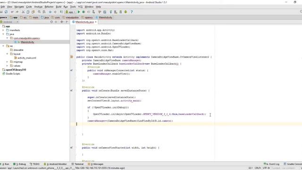Viewport: 302px width, 170px height.
Task: Collapse the layout folder arrow
Action: tap(8, 54)
